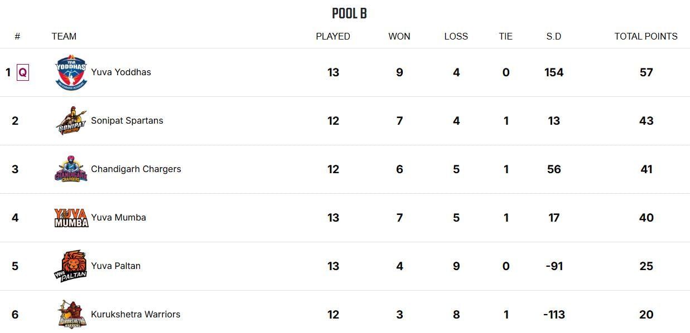Open the Kurukshetra Warriors team name
690x333 pixels.
pyautogui.click(x=136, y=315)
